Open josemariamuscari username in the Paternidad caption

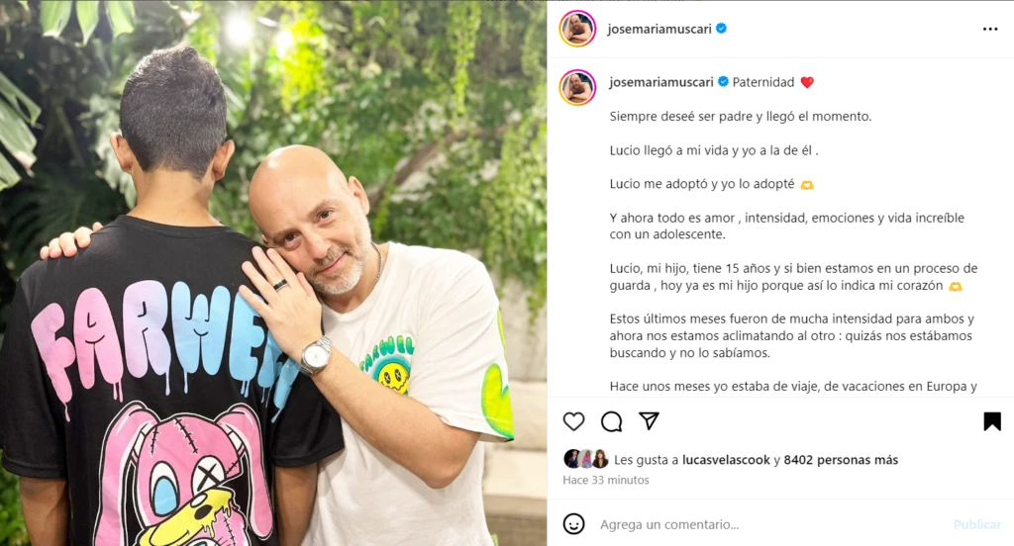pyautogui.click(x=660, y=82)
